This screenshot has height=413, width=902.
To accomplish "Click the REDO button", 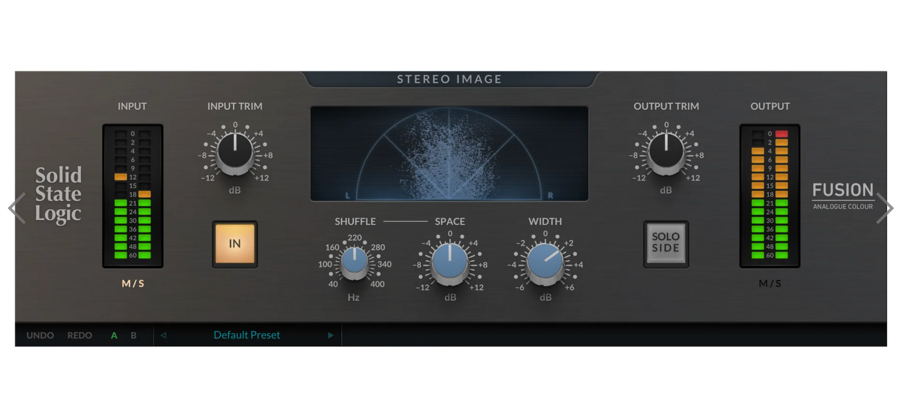I will [80, 335].
